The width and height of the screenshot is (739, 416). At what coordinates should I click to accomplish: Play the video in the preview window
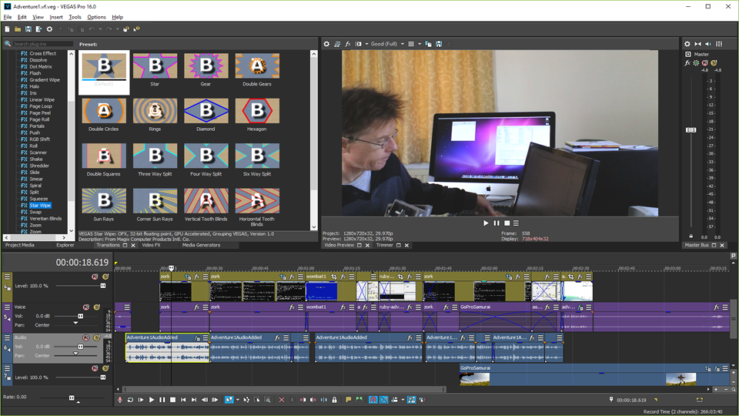coord(486,223)
